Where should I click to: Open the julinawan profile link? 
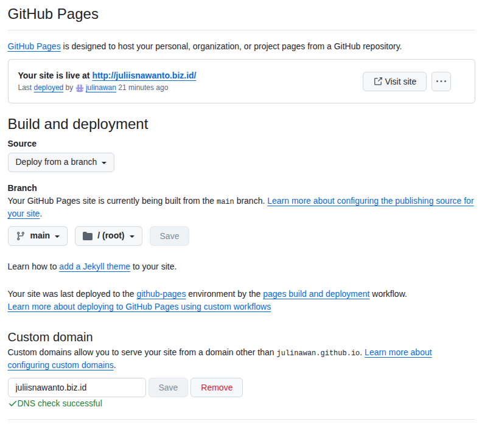(x=101, y=88)
